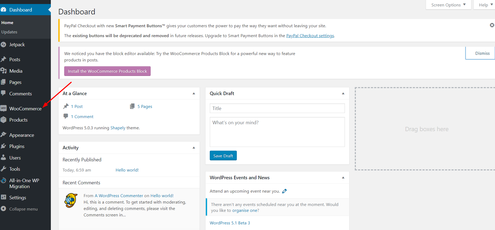Open the Home submenu item

click(7, 23)
